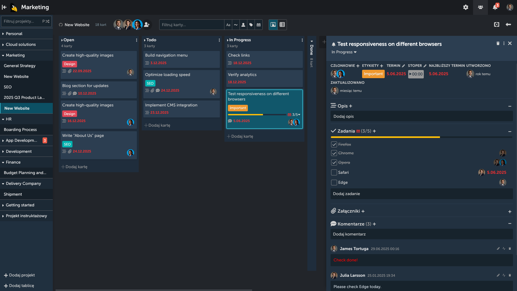The height and width of the screenshot is (291, 517).
Task: Expand the Cloud solutions project tree
Action: 3,44
